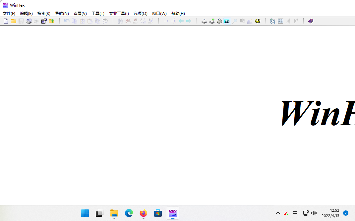Viewport: 355px width, 221px height.
Task: Open the calendar from the 12:52 clock
Action: tap(330, 213)
